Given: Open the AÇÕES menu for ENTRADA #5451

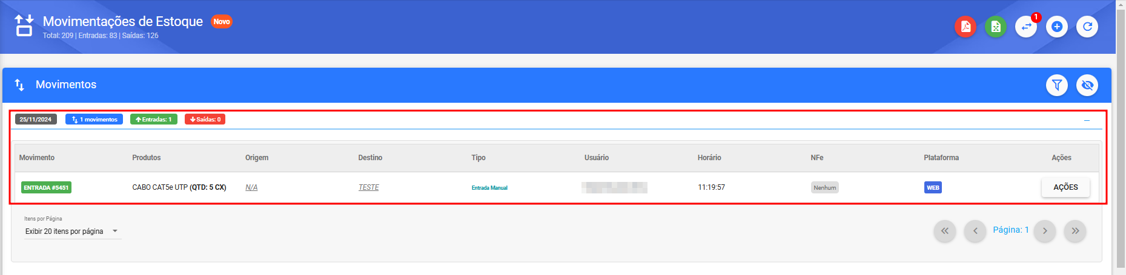Looking at the screenshot, I should pyautogui.click(x=1065, y=187).
